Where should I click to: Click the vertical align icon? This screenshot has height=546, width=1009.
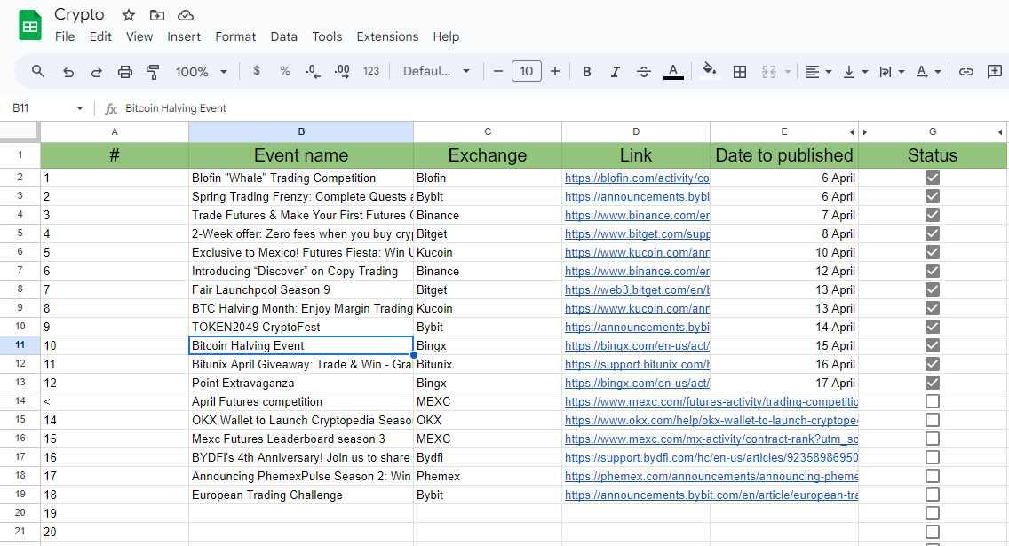coord(849,71)
